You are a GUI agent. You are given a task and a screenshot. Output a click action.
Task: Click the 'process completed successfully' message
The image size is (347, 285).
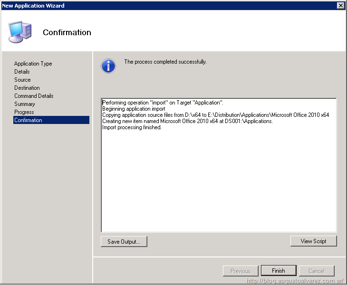click(x=165, y=62)
